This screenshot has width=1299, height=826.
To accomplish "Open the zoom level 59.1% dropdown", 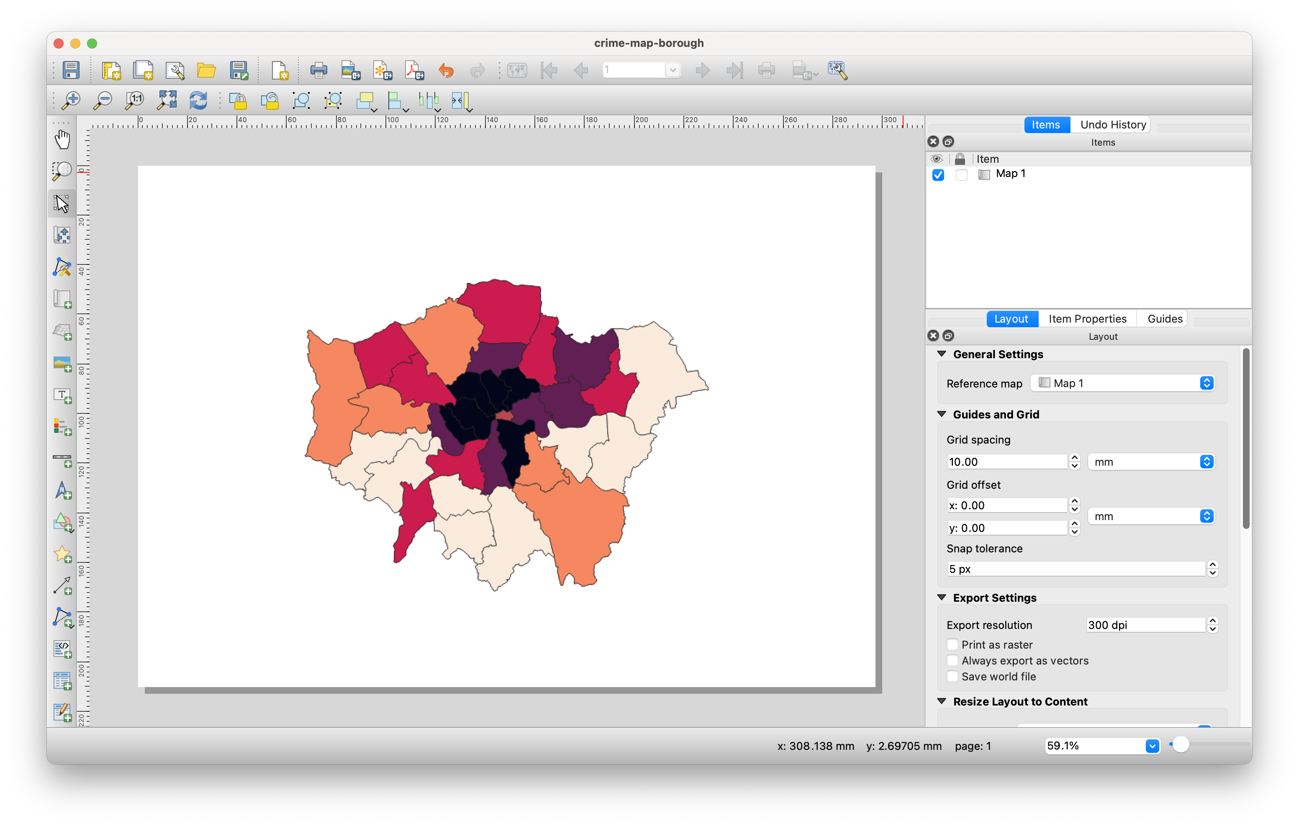I will click(x=1152, y=746).
